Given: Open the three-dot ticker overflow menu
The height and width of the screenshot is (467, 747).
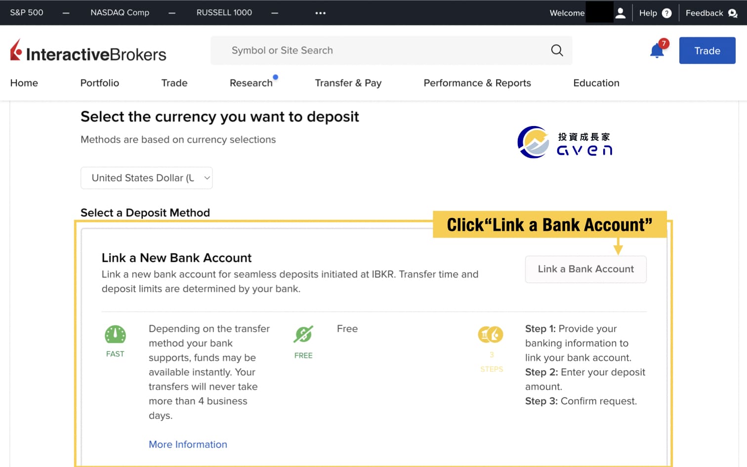Looking at the screenshot, I should click(x=321, y=13).
